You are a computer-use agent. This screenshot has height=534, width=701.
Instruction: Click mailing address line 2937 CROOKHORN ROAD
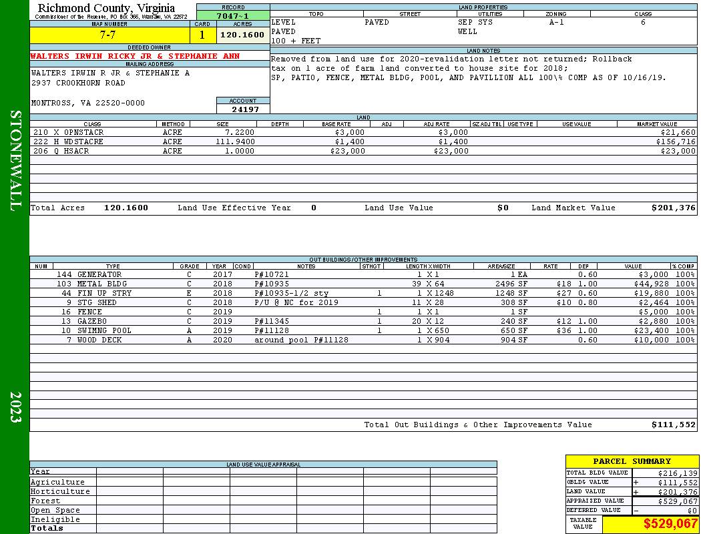point(78,83)
